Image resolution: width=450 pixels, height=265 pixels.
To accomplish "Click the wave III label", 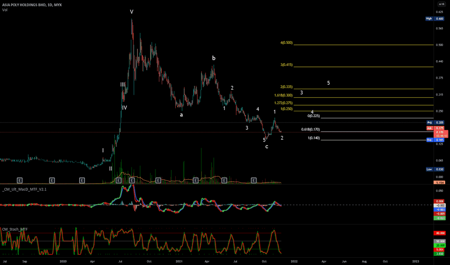I will tap(123, 84).
